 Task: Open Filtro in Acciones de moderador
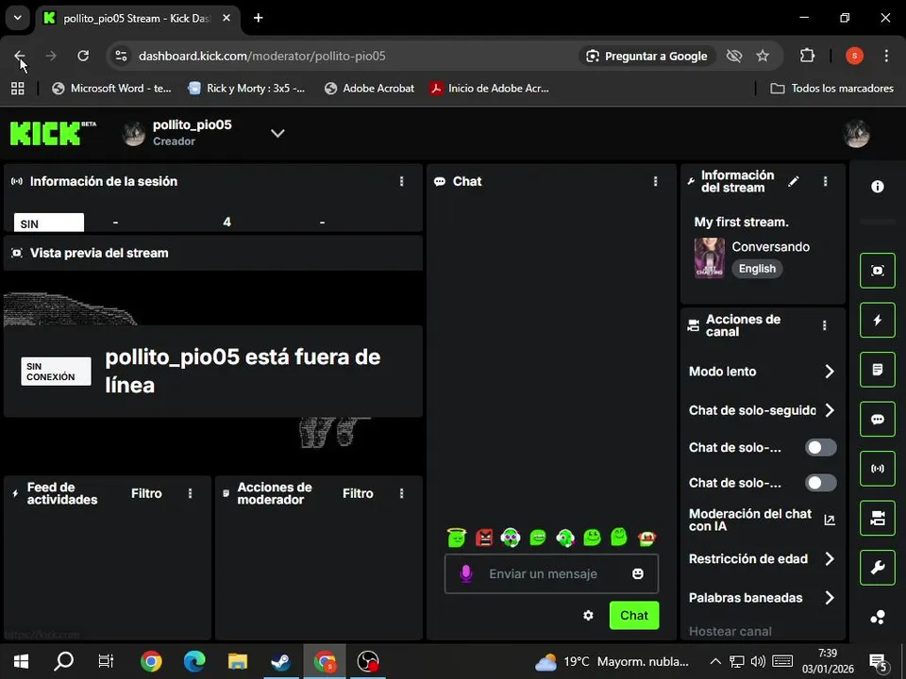(358, 493)
